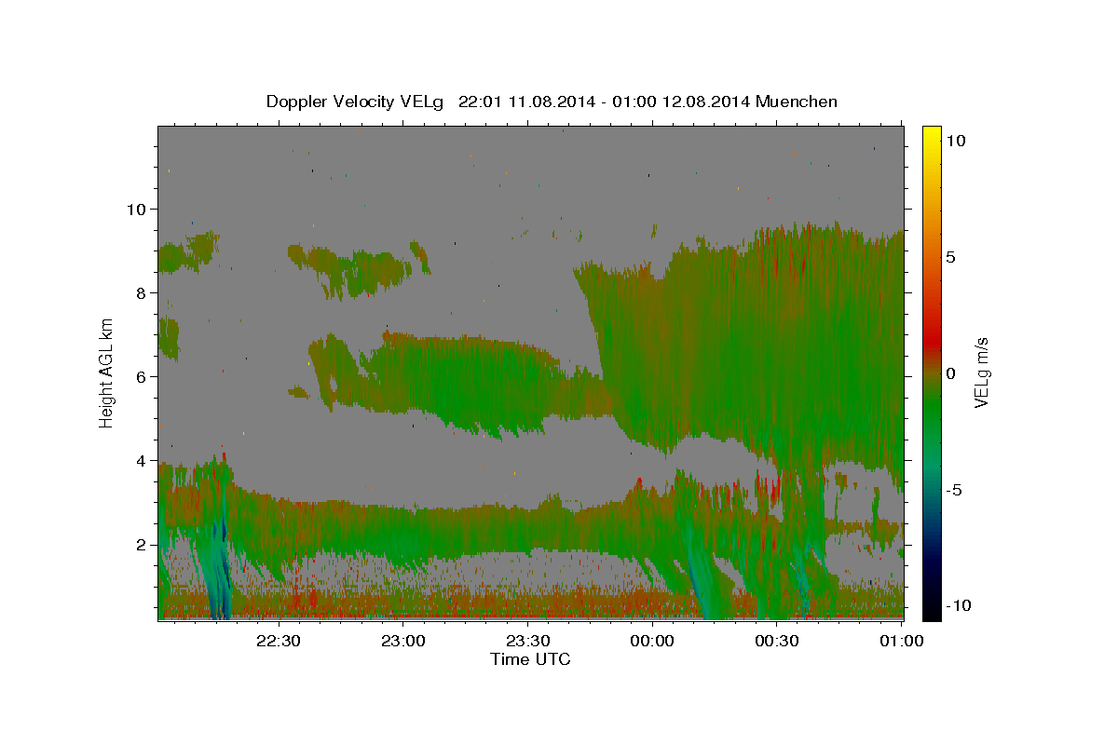The height and width of the screenshot is (745, 1118).
Task: Click the height tick label 6
Action: [x=141, y=376]
